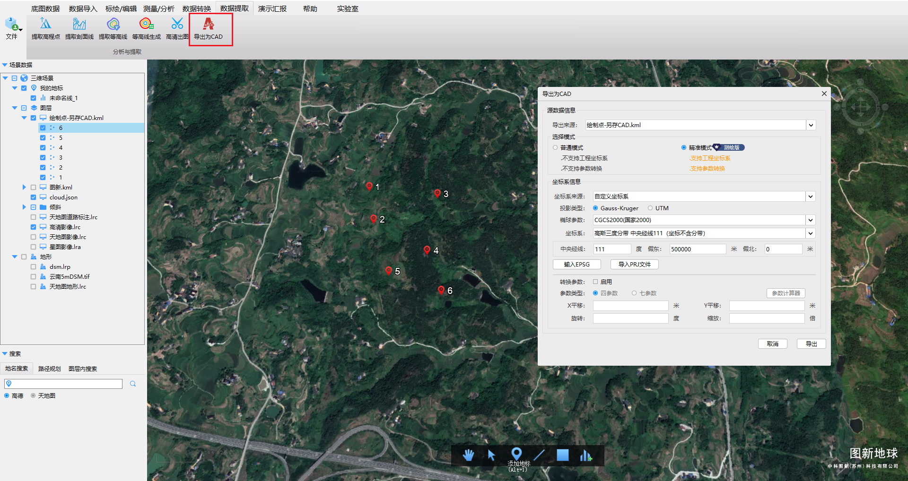The width and height of the screenshot is (908, 481).
Task: Select the hand pan tool on map toolbar
Action: tap(468, 455)
